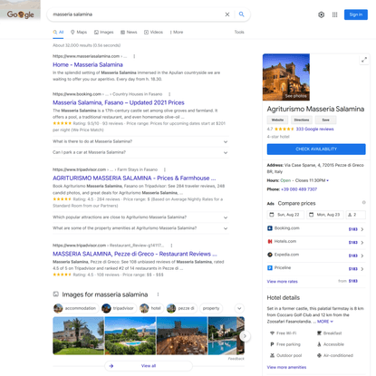
Task: Click View all images button
Action: [x=149, y=366]
